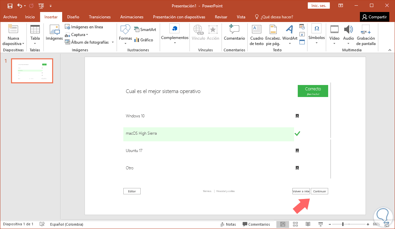Select the Wndows 10 answer checkbox
The image size is (395, 229).
pos(297,116)
